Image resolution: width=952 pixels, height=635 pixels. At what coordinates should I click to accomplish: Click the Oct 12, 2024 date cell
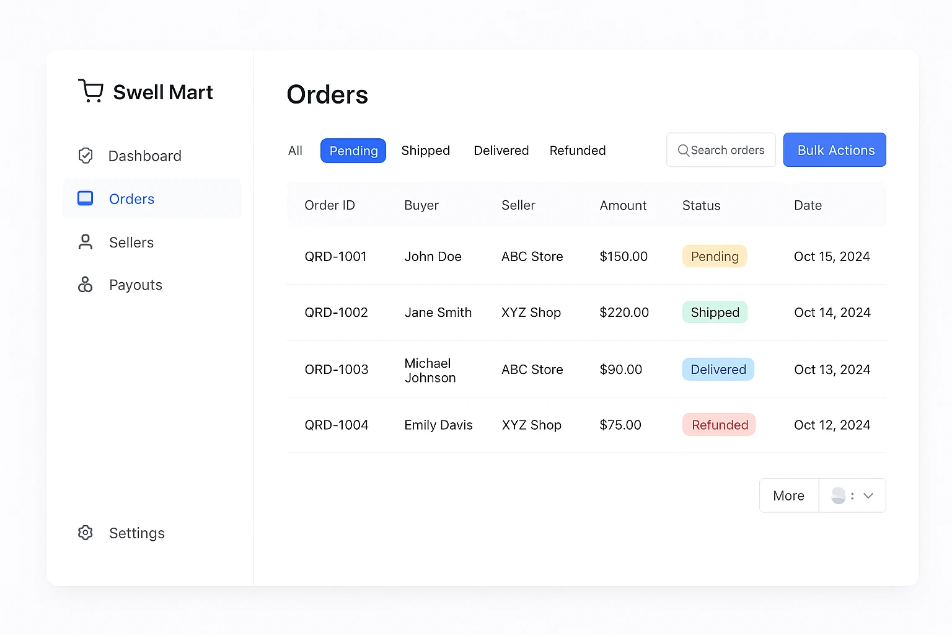click(x=832, y=425)
